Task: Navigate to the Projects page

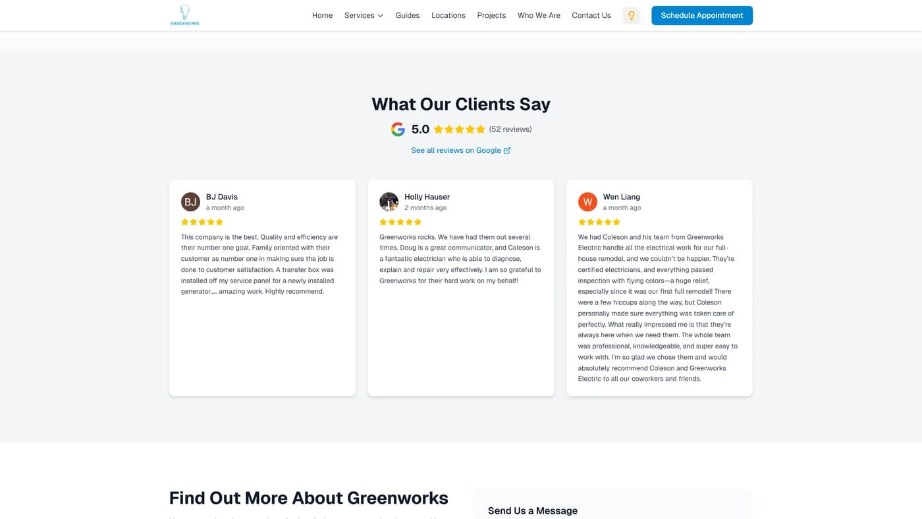Action: coord(491,14)
